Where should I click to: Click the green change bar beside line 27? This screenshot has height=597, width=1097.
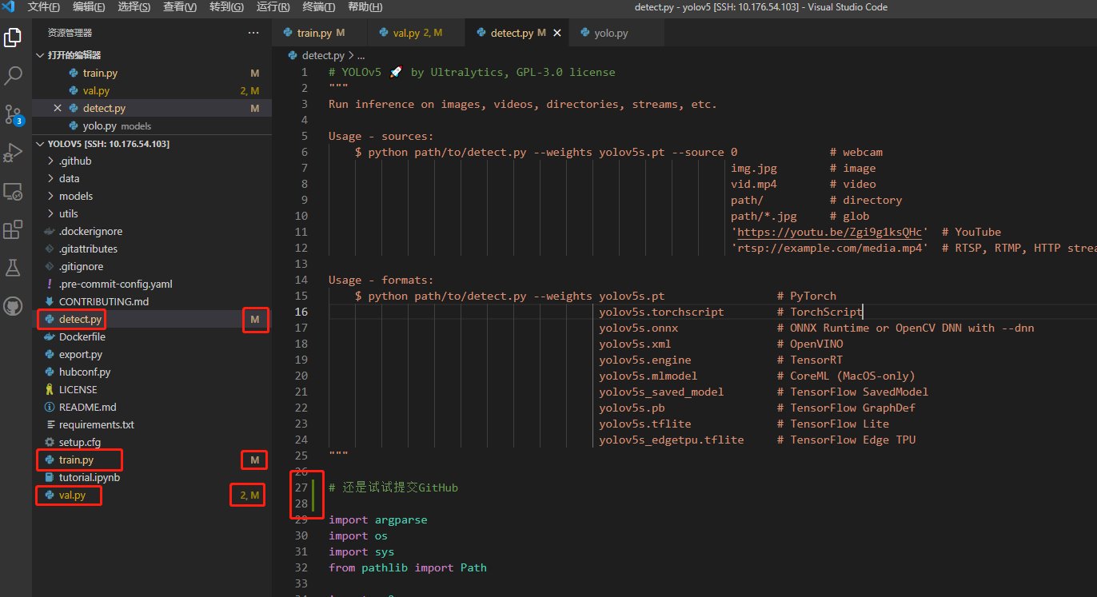pos(313,488)
